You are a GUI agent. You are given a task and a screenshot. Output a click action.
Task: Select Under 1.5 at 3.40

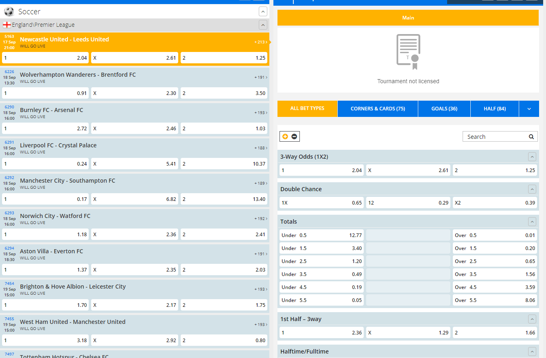tap(321, 248)
